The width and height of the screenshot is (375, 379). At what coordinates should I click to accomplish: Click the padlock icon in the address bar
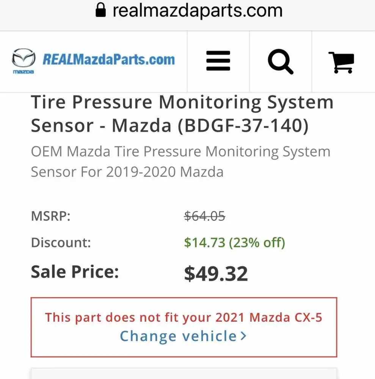tap(100, 10)
